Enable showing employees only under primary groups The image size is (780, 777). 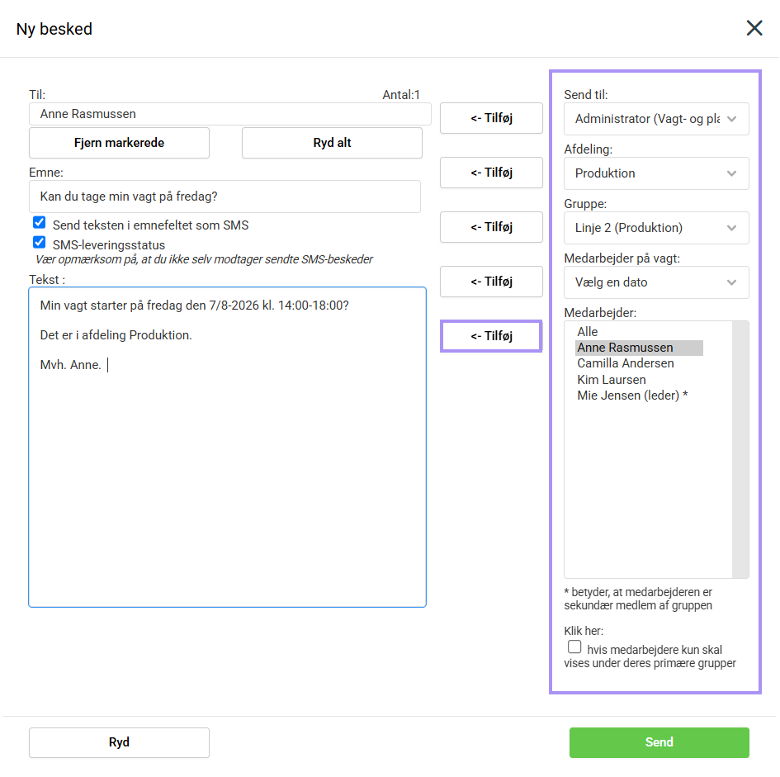(574, 647)
